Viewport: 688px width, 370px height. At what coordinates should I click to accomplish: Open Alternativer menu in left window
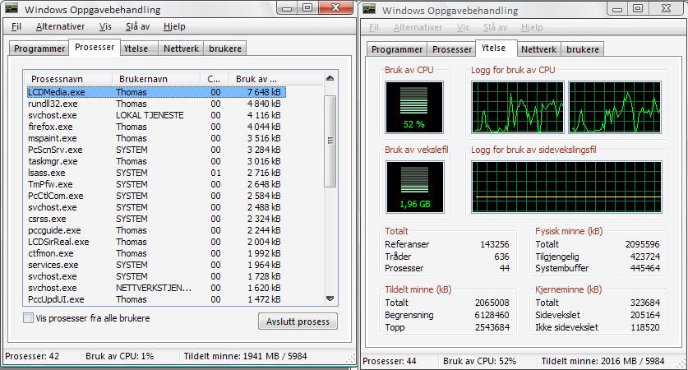click(x=60, y=27)
